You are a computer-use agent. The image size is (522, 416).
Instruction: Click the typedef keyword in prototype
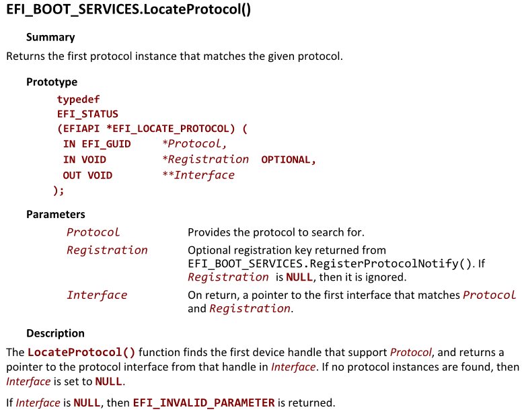[x=78, y=99]
